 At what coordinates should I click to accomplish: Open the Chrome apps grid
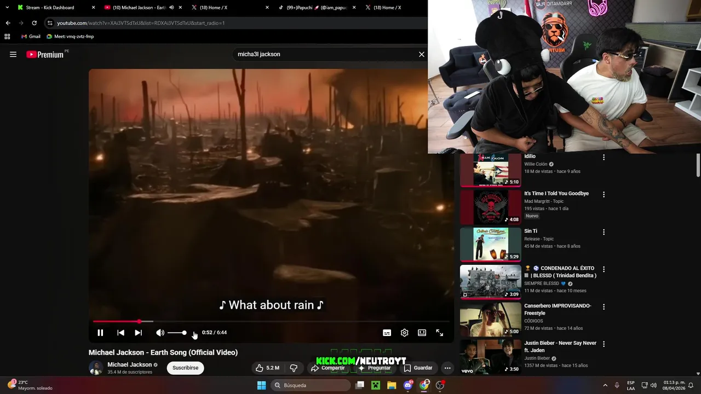pyautogui.click(x=7, y=37)
